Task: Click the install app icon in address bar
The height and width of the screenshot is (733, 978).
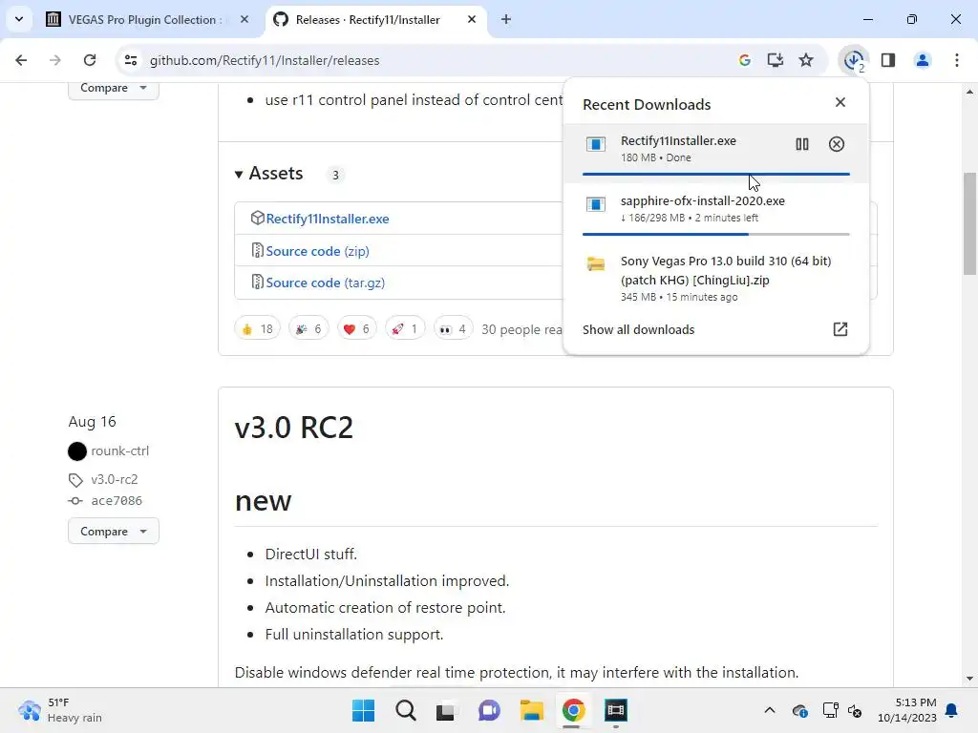Action: pos(776,60)
